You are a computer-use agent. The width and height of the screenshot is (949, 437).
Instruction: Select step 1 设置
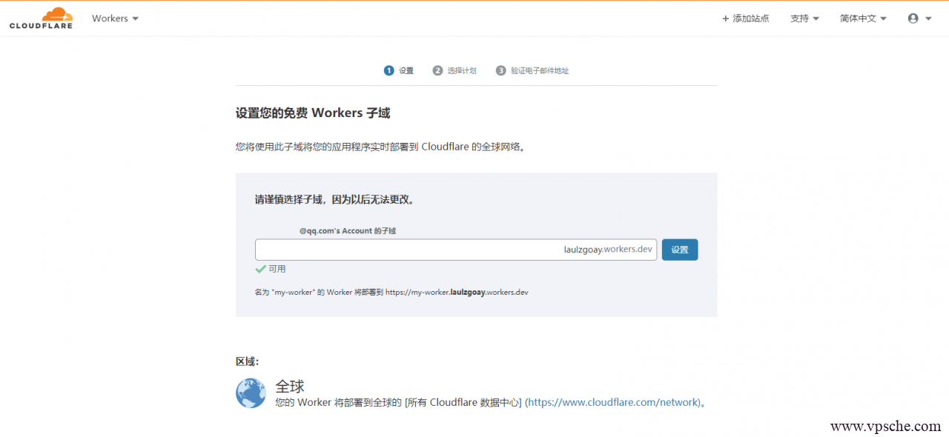[399, 70]
